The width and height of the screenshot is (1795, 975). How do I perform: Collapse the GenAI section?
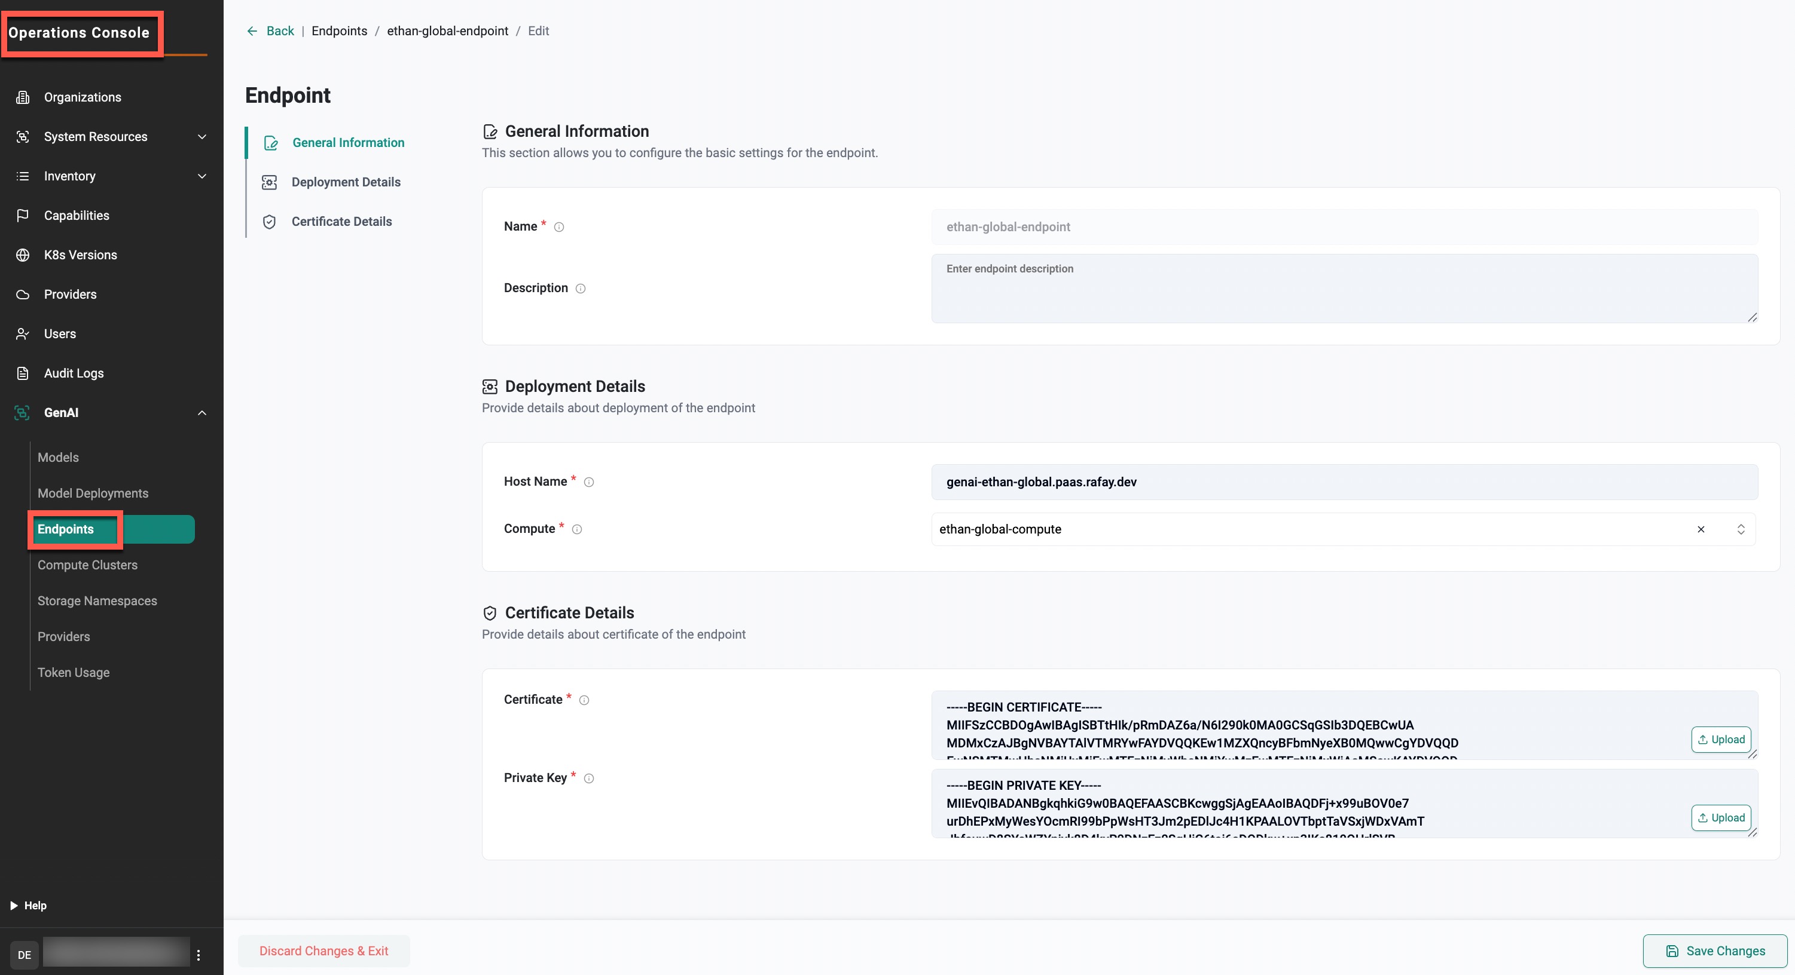(202, 413)
